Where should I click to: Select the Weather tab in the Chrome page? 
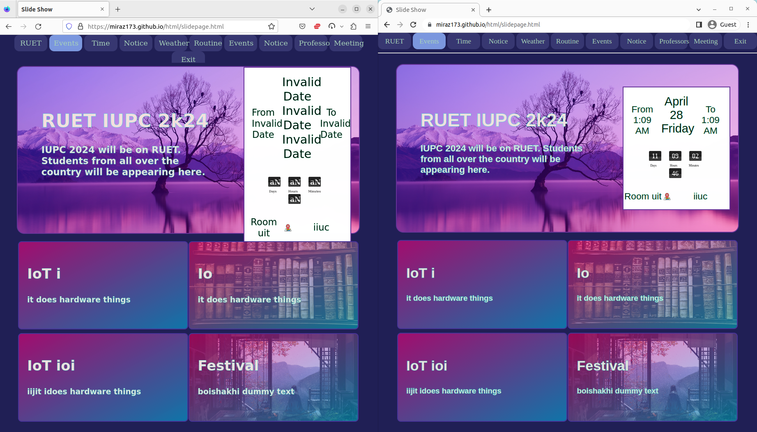pyautogui.click(x=533, y=41)
